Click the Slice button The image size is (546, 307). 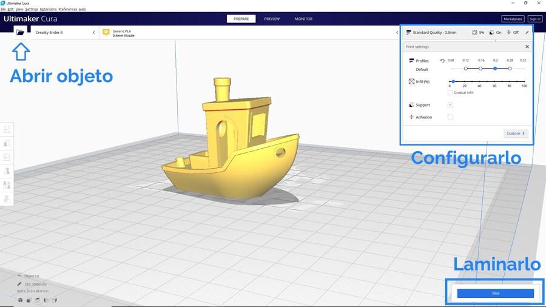(x=496, y=293)
